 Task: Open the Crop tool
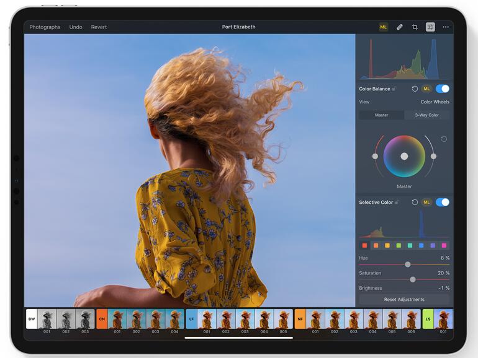click(415, 27)
